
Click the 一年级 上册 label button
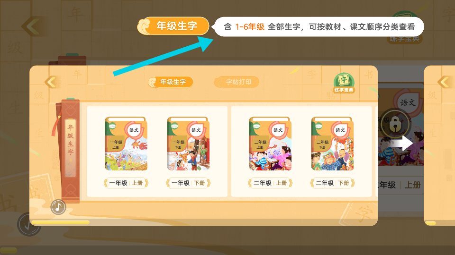(126, 183)
